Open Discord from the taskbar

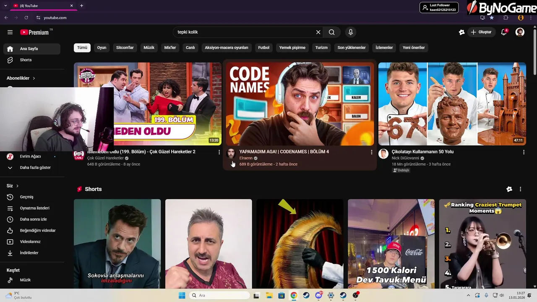point(318,295)
